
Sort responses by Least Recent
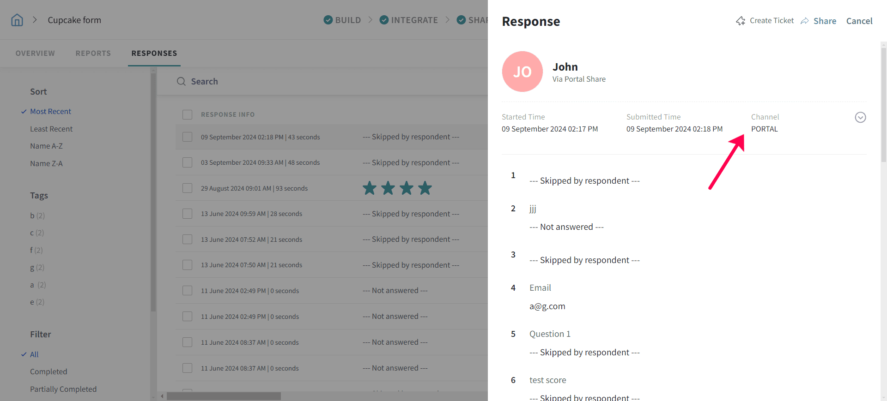51,129
